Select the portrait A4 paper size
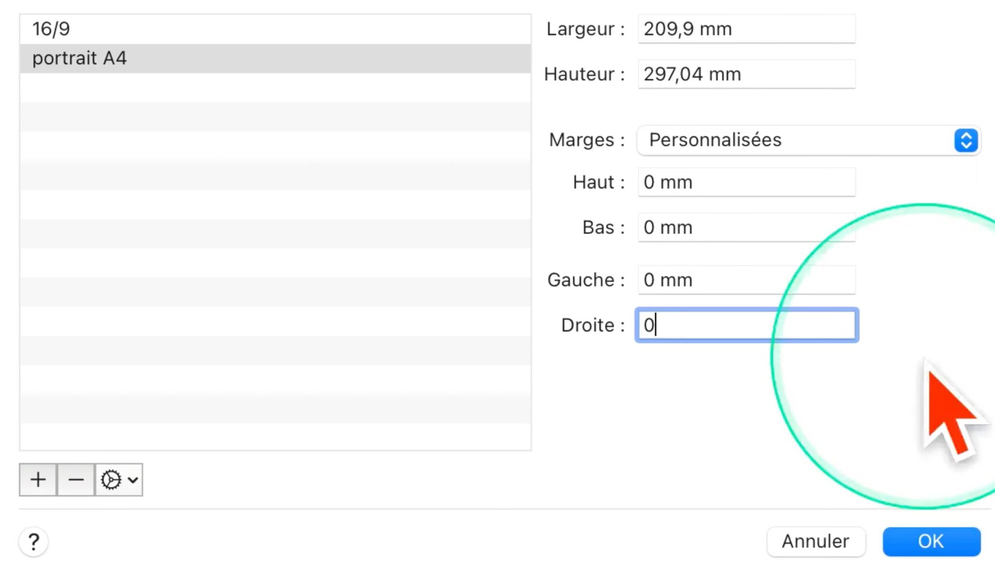 coord(275,58)
